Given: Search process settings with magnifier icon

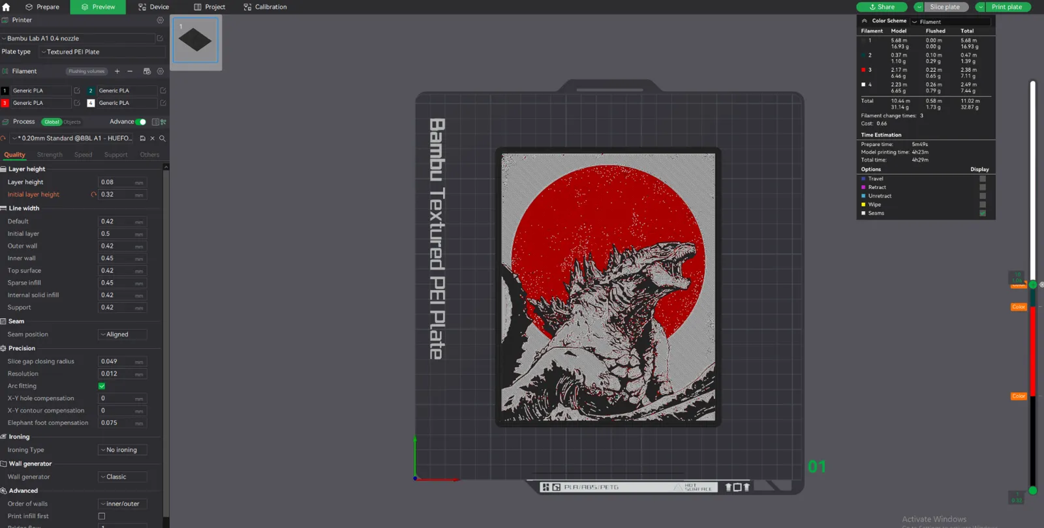Looking at the screenshot, I should [x=162, y=138].
